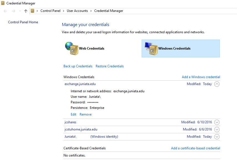Go forward with the forward arrow
The image size is (237, 164).
click(x=14, y=11)
